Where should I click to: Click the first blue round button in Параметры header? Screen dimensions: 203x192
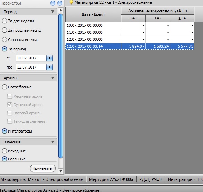coord(53,3)
